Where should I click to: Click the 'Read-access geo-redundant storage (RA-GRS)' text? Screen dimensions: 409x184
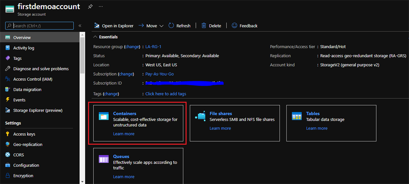[x=363, y=56]
